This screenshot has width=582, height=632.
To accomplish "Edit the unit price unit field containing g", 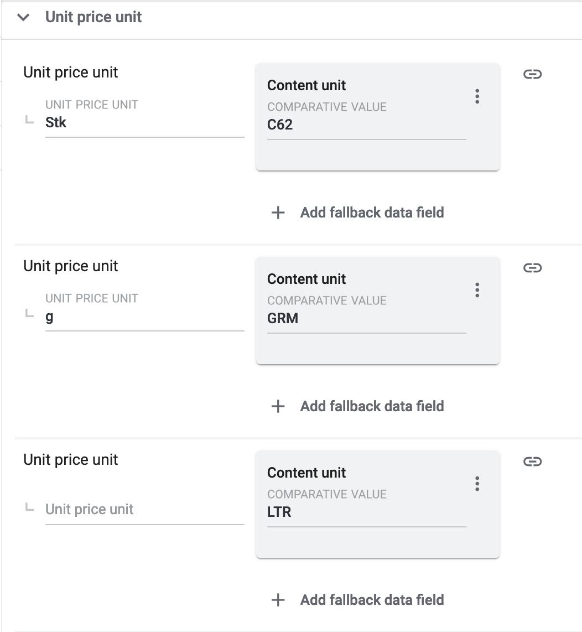I will tap(144, 318).
